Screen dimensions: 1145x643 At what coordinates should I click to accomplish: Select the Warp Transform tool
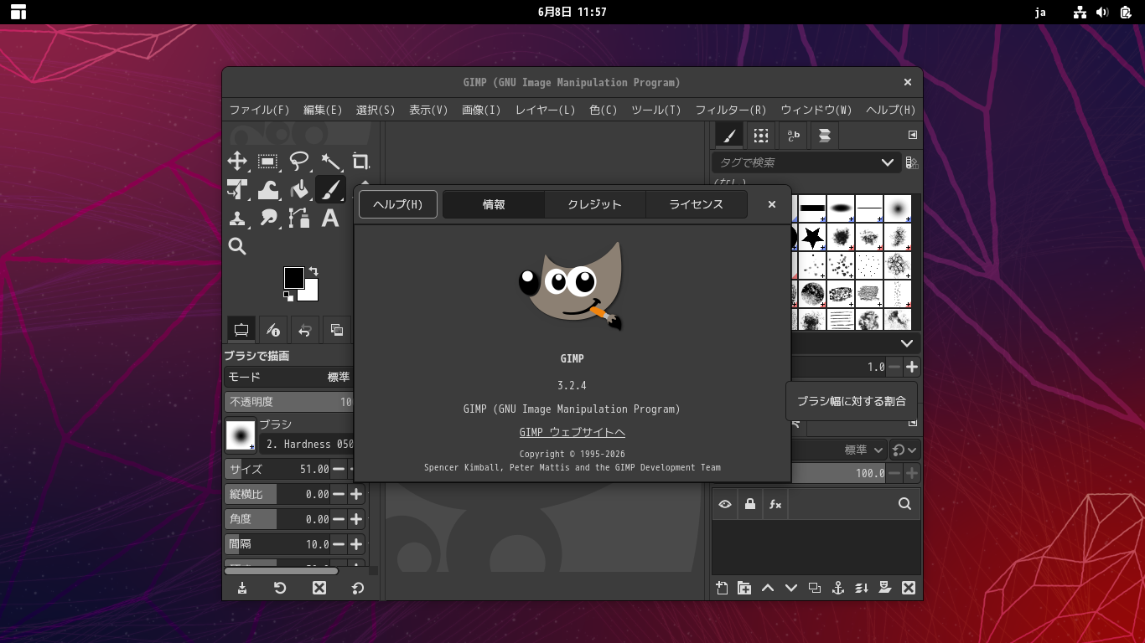268,190
